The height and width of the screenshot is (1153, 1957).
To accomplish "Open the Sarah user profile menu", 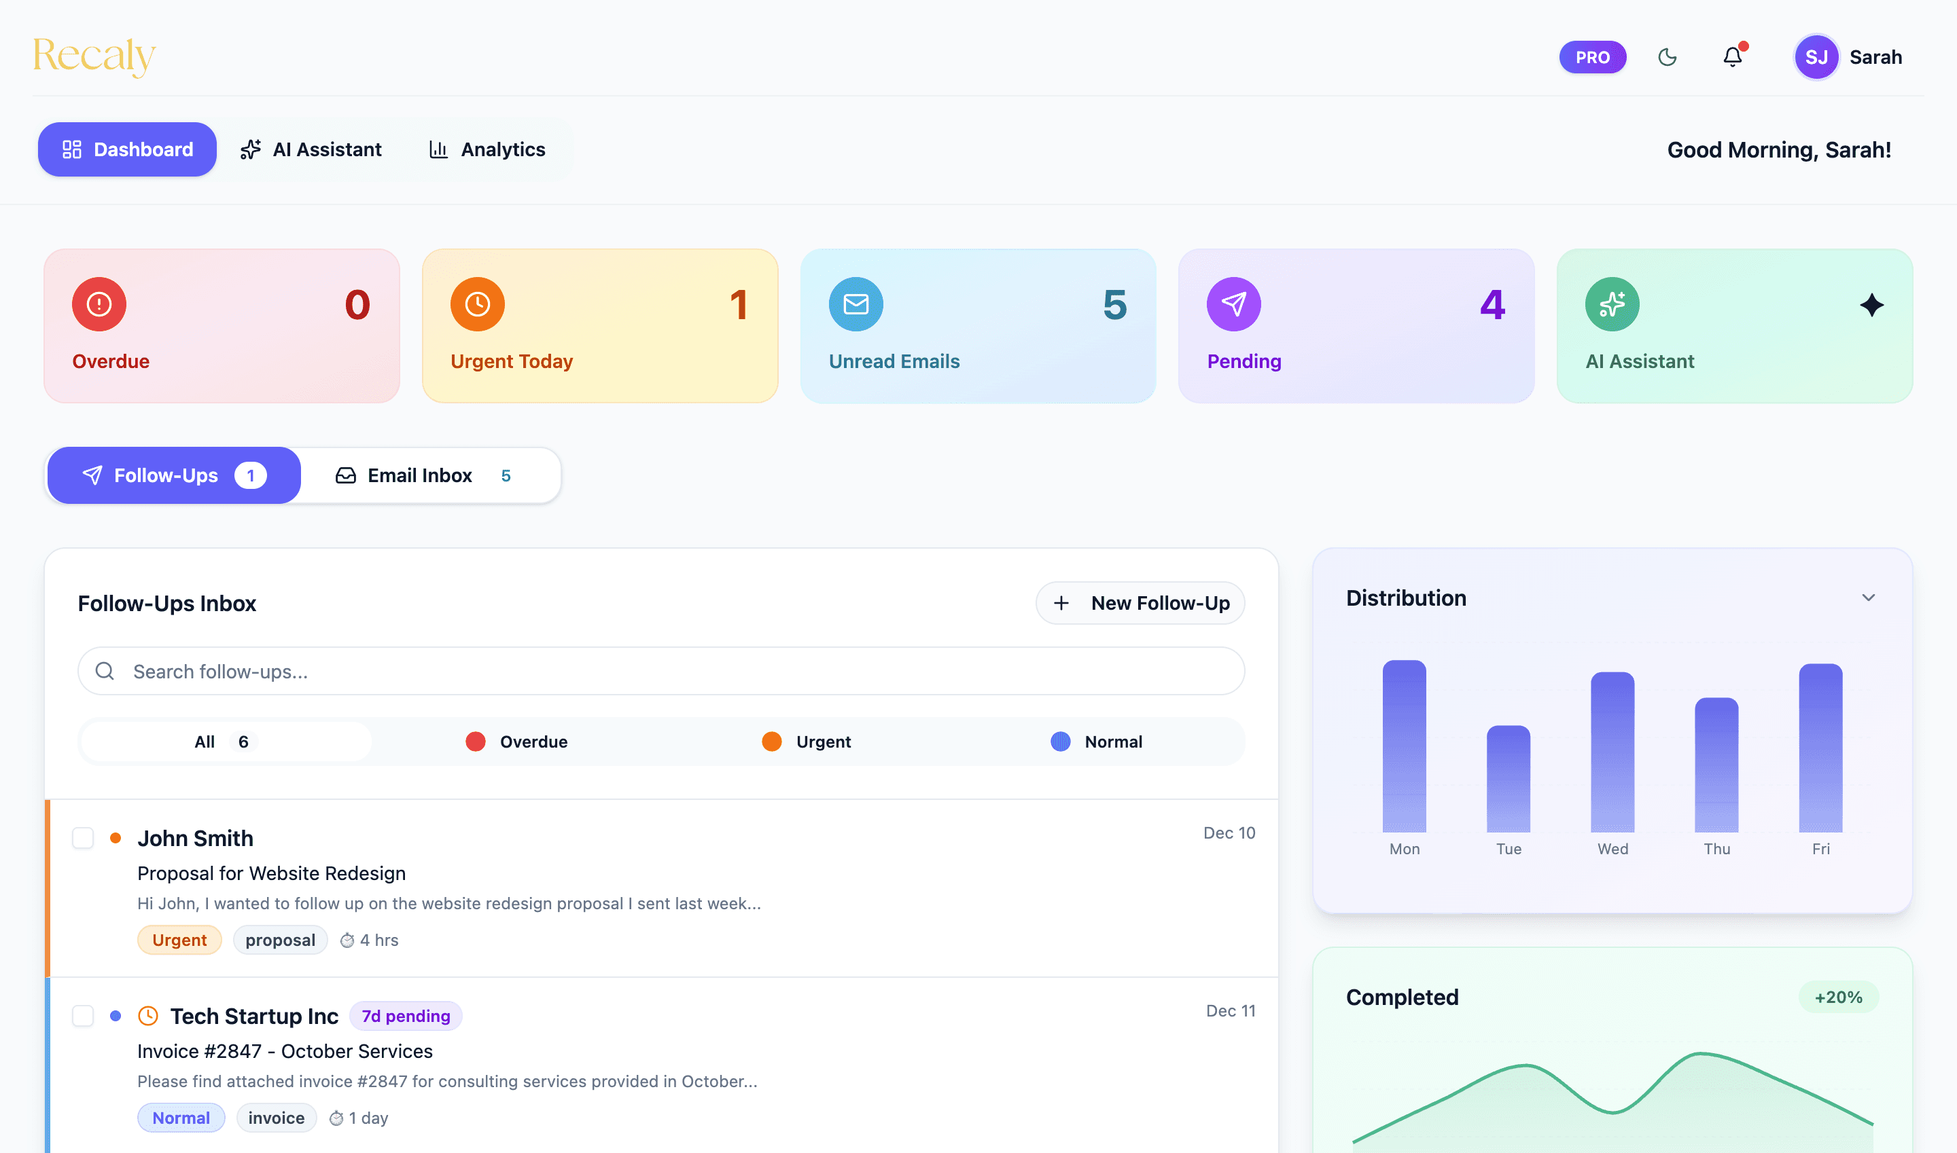I will pos(1848,57).
